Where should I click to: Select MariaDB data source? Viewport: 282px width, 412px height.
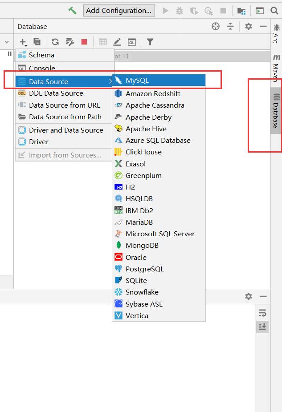(159, 222)
